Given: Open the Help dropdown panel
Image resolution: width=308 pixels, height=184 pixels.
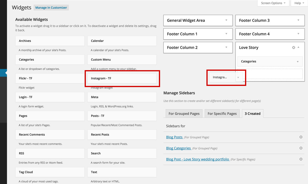Looking at the screenshot, I should coord(299,3).
